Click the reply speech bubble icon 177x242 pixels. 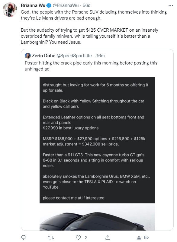pyautogui.click(x=24, y=237)
